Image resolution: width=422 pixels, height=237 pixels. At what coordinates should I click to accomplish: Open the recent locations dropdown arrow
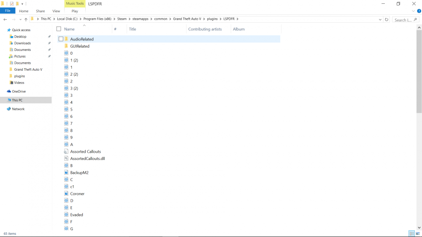pos(20,20)
